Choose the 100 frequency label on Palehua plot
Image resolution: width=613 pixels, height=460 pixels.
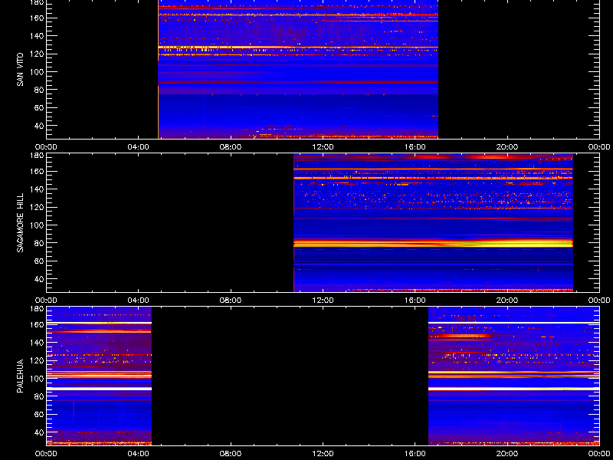point(37,379)
